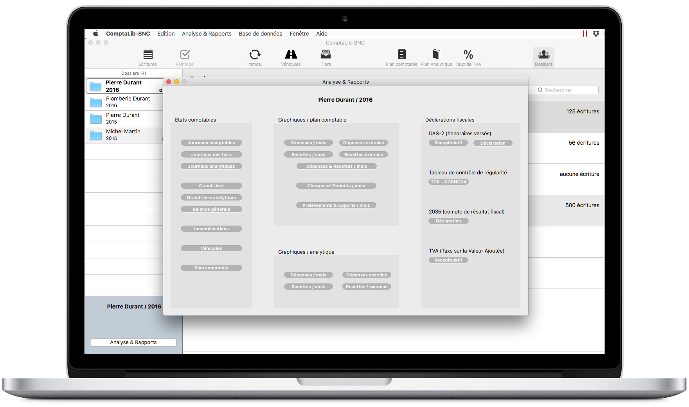Click the red pause bars menu bar icon
The image size is (689, 407).
click(x=585, y=34)
